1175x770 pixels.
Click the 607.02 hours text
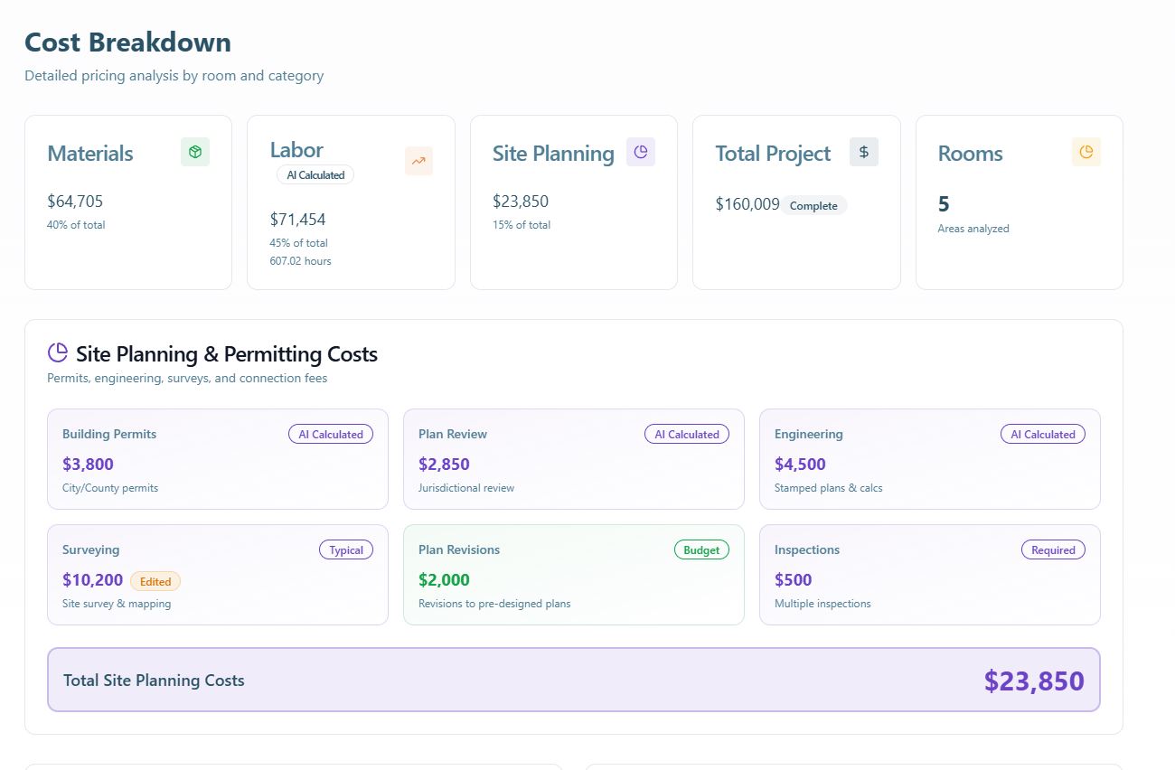pos(300,261)
